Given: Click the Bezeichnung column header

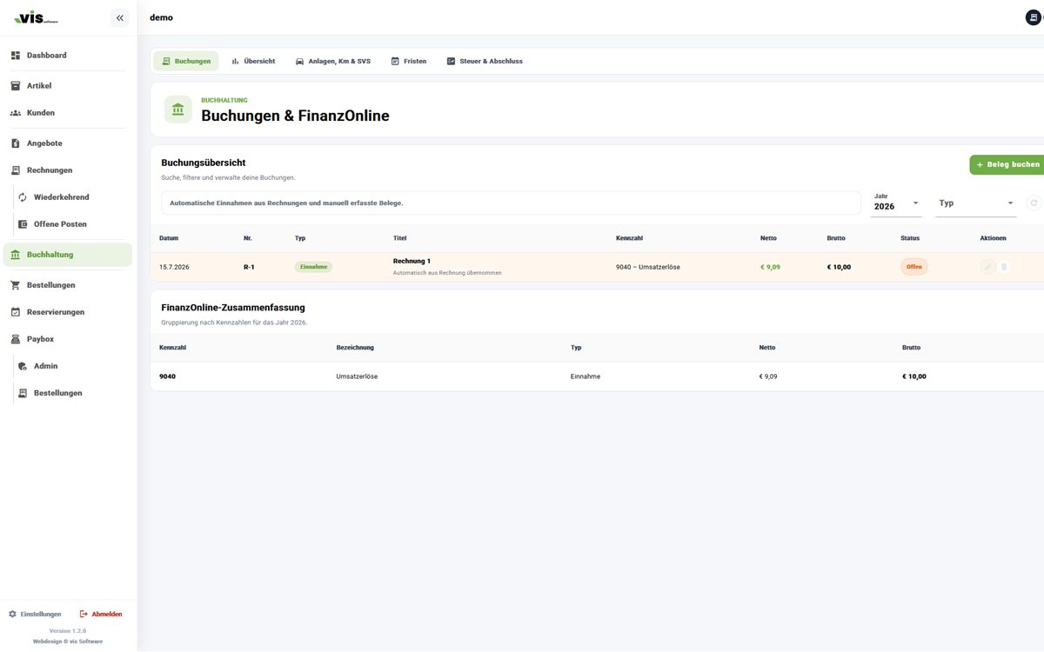Looking at the screenshot, I should (355, 348).
